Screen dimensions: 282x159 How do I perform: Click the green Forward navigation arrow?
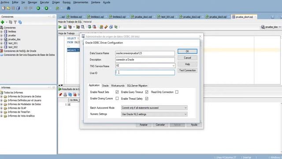coord(46,8)
